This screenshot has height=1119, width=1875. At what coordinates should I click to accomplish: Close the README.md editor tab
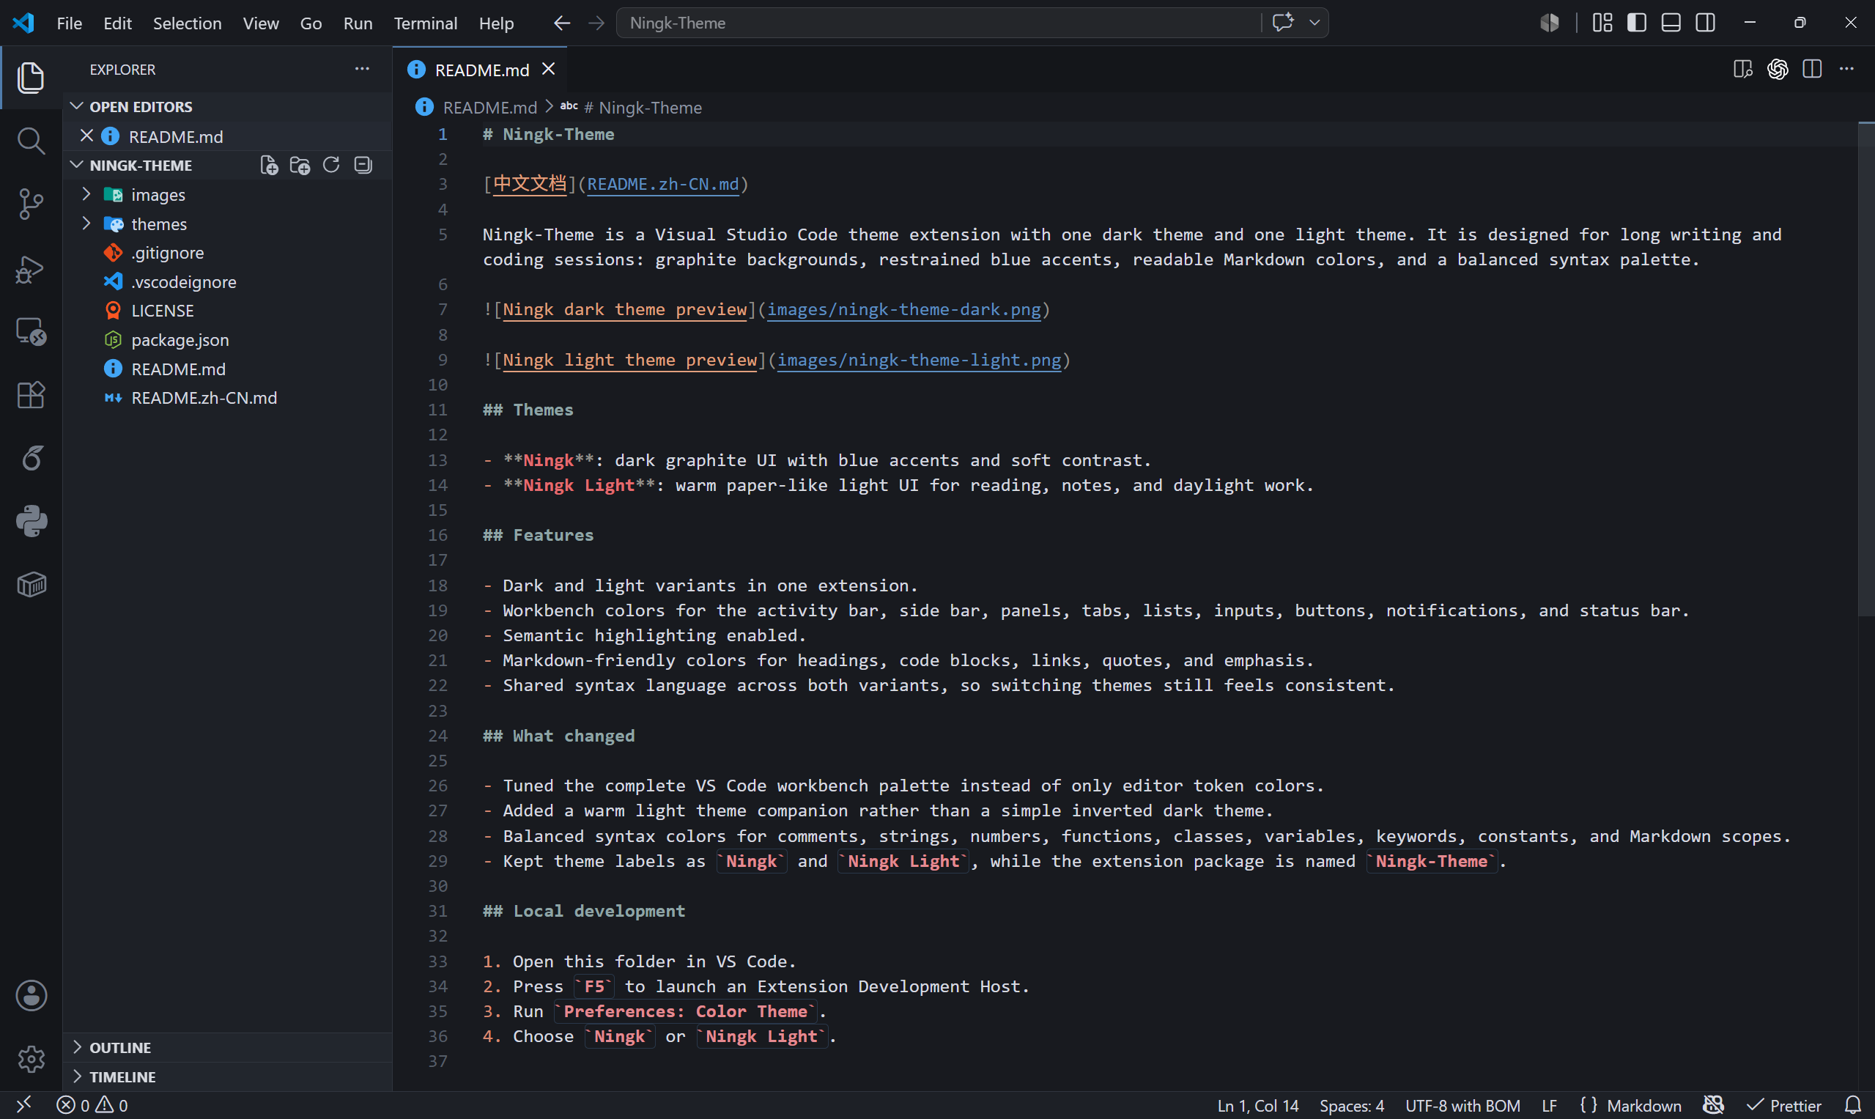pyautogui.click(x=549, y=69)
